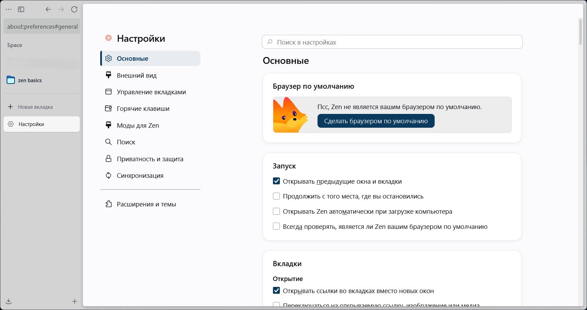
Task: Uncheck Открывать предыдущие окна и вкладки
Action: point(276,181)
